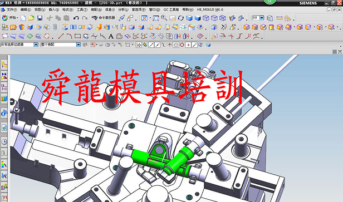Click the Save floppy disk icon
The image size is (343, 202).
40,18
